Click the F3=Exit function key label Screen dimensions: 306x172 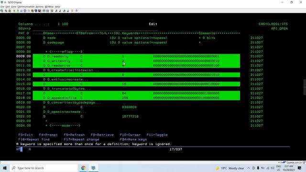[x=25, y=135]
